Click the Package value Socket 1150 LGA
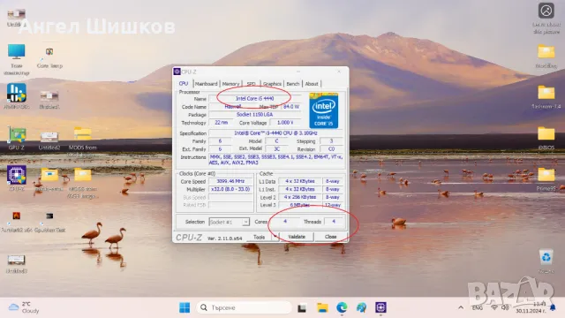This screenshot has width=565, height=318. [254, 114]
